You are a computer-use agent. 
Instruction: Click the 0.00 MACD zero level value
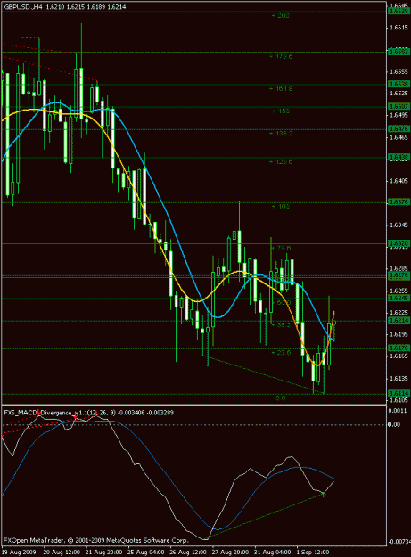tap(394, 424)
